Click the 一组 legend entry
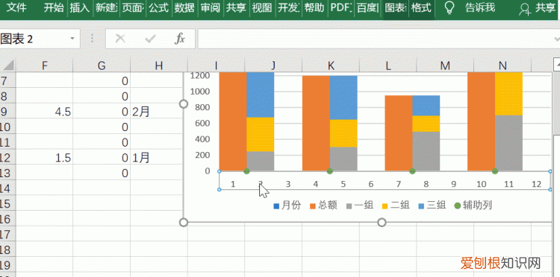Screen dimensions: 560x277 point(360,206)
